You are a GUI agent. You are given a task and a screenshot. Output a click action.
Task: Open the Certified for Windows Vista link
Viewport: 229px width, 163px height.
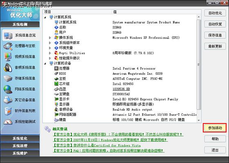click(97, 145)
